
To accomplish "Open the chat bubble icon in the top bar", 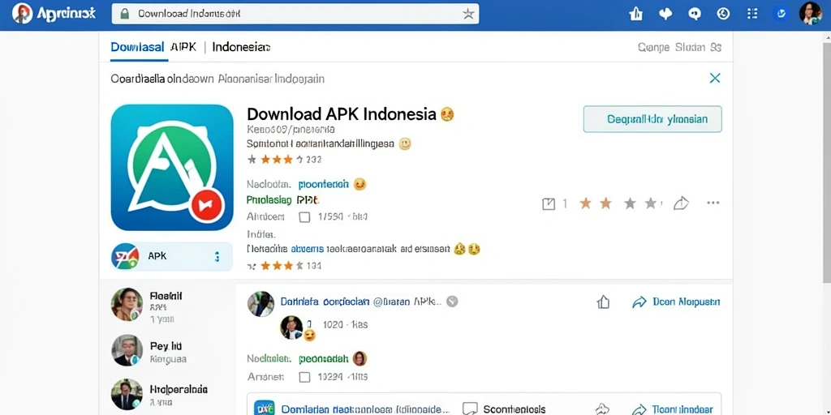I will point(695,14).
